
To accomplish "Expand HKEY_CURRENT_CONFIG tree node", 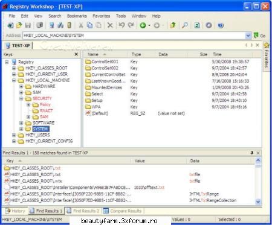I will 14,141.
